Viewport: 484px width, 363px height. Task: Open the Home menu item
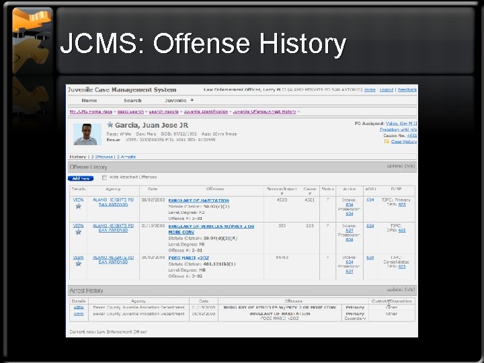point(89,101)
